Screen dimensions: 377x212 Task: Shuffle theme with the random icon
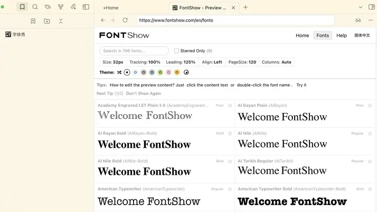pos(119,72)
